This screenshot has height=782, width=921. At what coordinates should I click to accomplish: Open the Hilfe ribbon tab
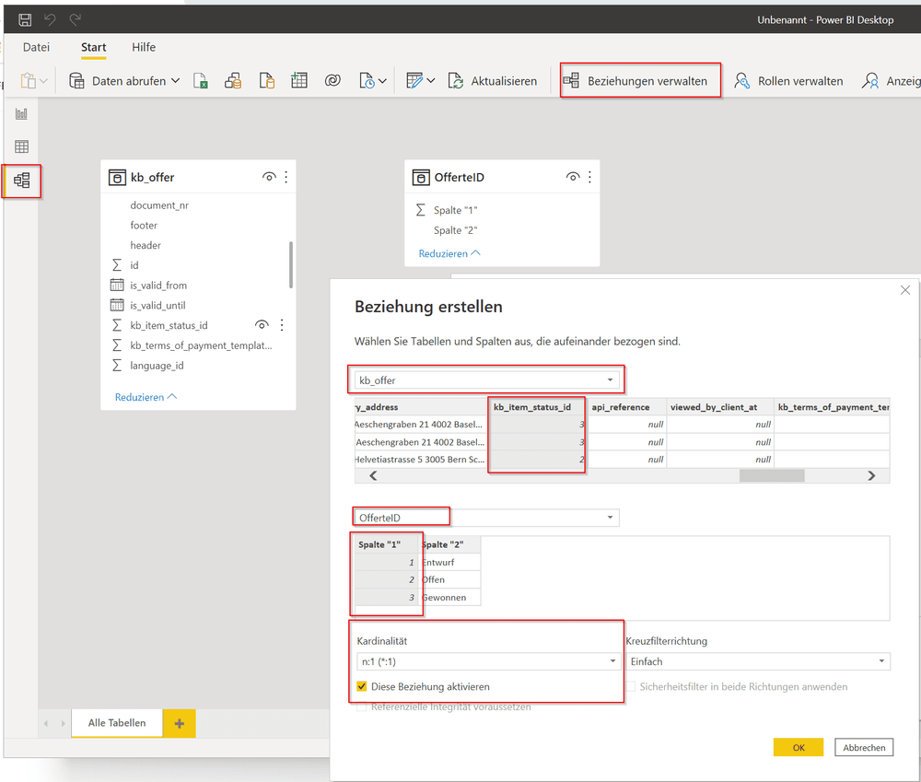pos(144,47)
